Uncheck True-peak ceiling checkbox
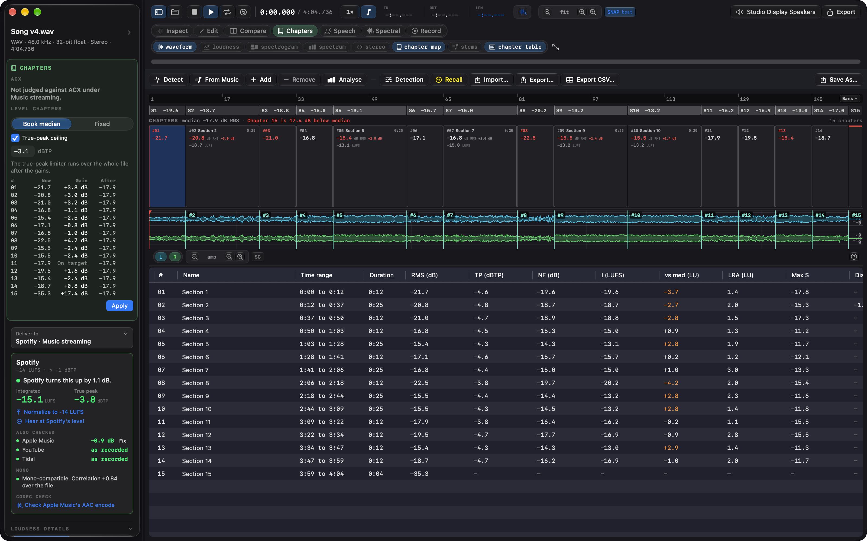Screen dimensions: 867x541 [x=15, y=138]
